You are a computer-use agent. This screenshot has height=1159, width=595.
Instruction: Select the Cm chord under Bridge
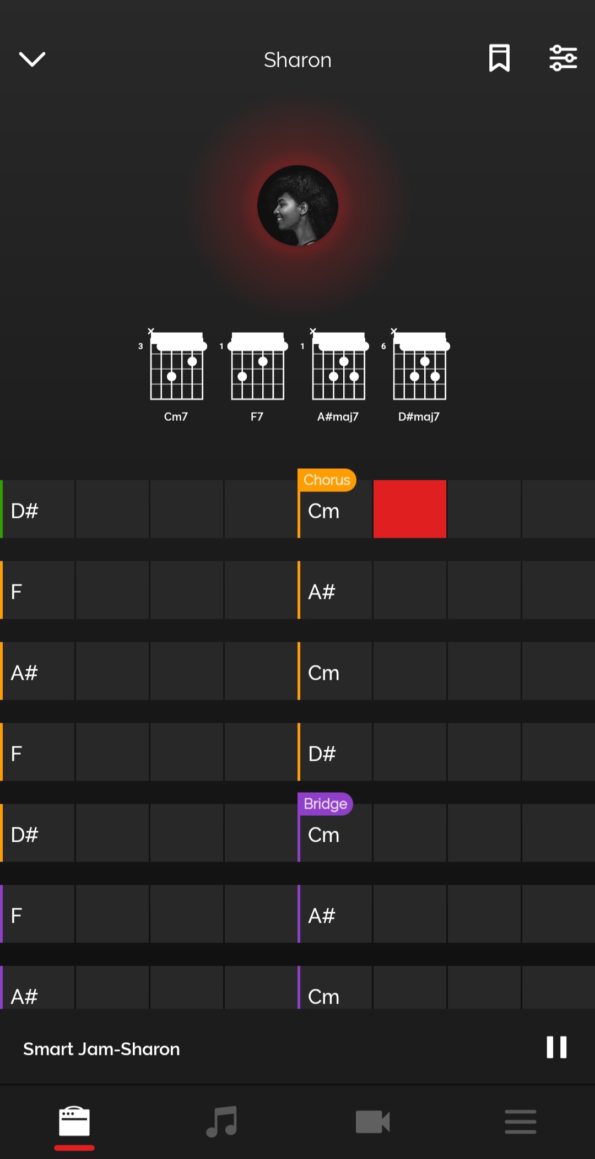[334, 835]
